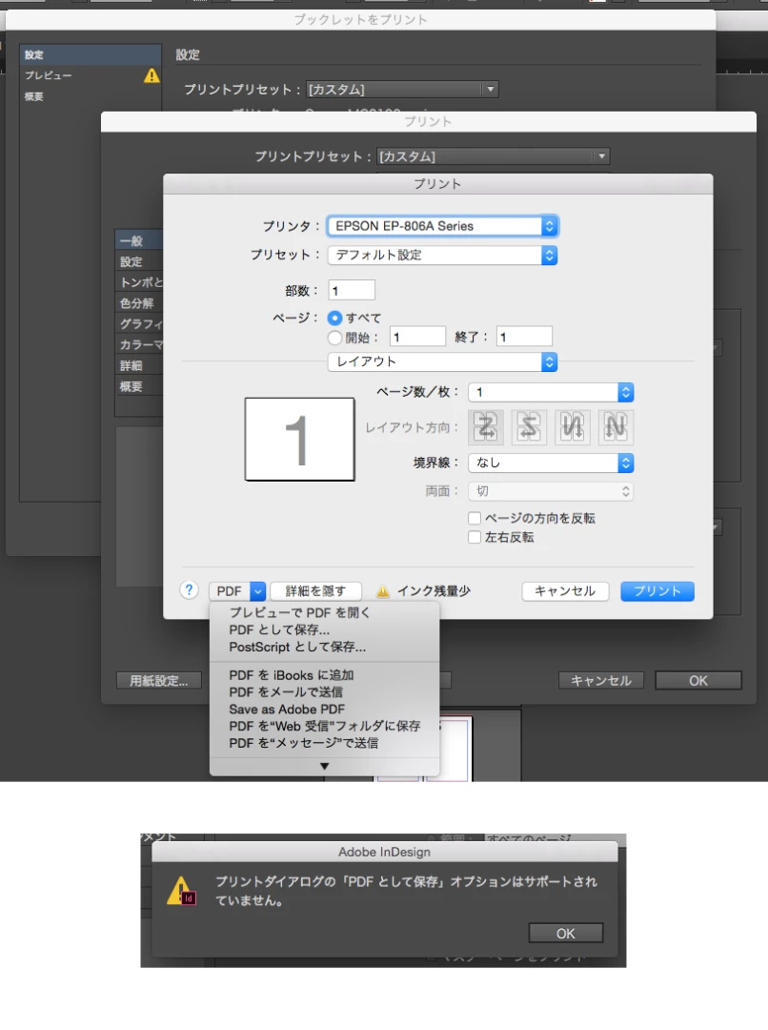Select プレビュー in booklet window sidebar
The width and height of the screenshot is (768, 1030).
tap(82, 75)
